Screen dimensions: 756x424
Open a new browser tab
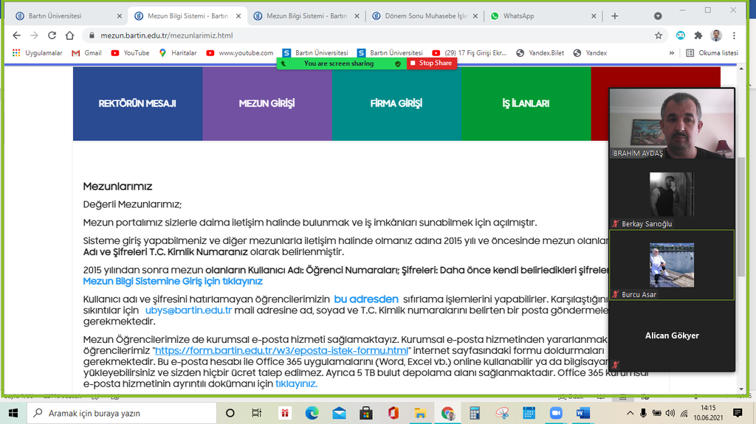pos(614,16)
